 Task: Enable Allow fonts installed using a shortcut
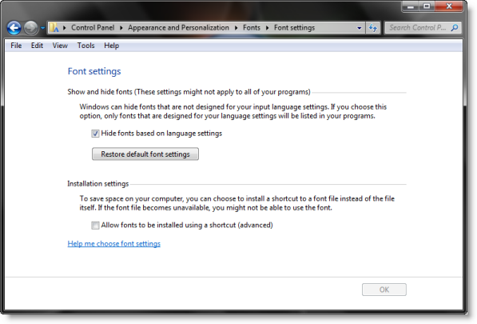[95, 226]
